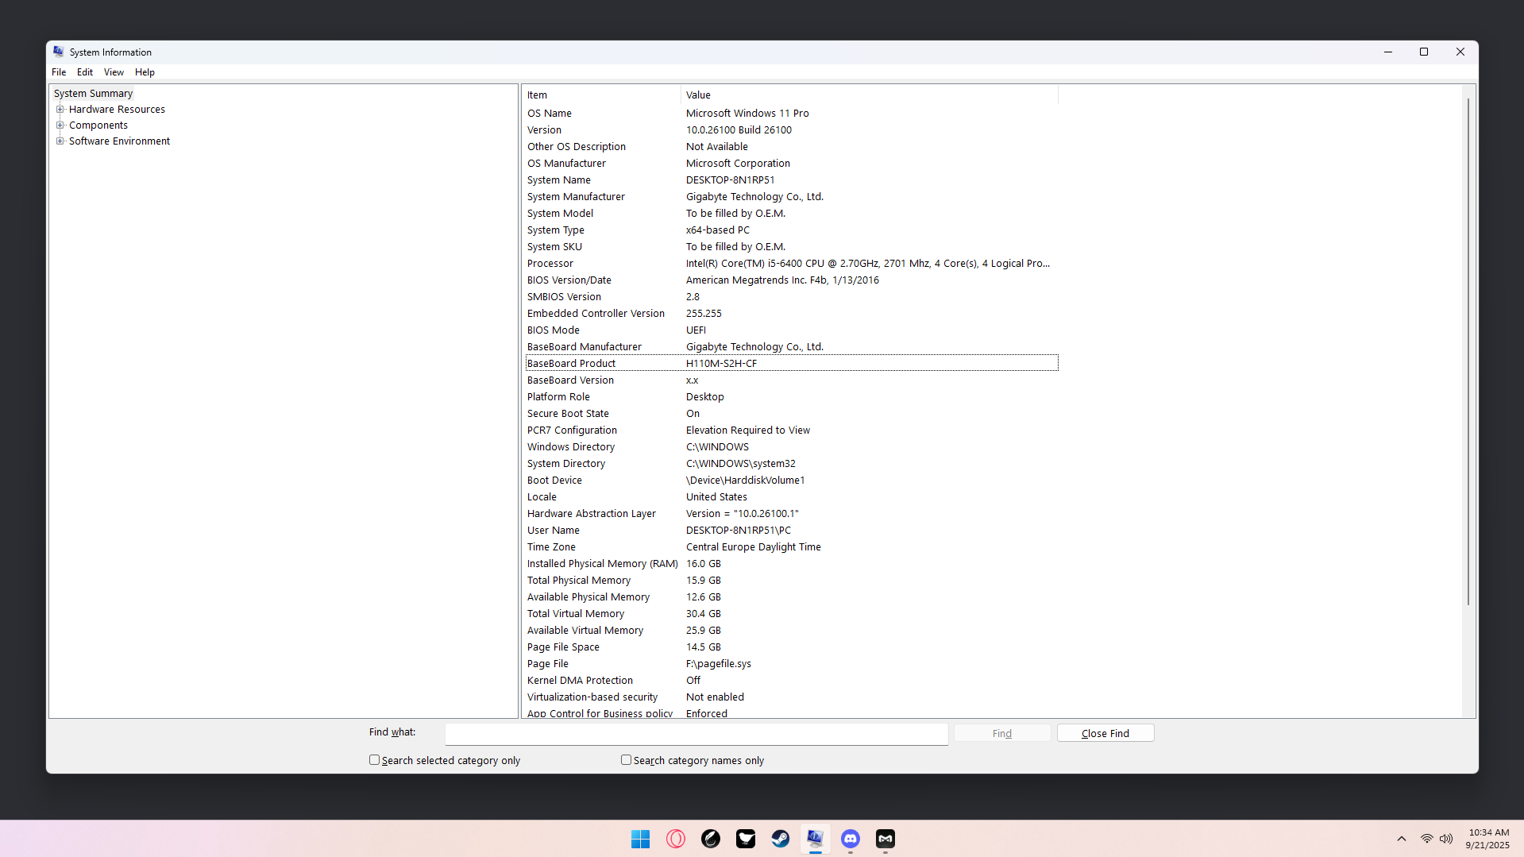The width and height of the screenshot is (1524, 857).
Task: Select the System Model row
Action: [792, 214]
